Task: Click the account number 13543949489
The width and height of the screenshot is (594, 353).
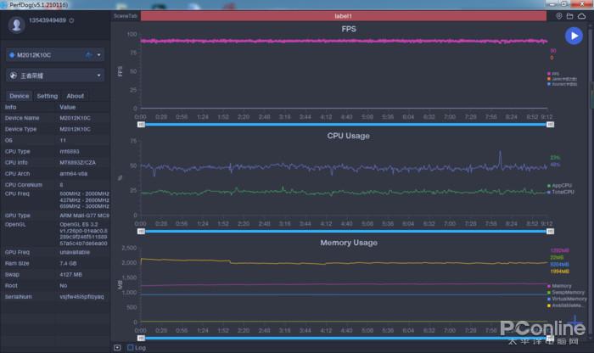Action: coord(48,20)
